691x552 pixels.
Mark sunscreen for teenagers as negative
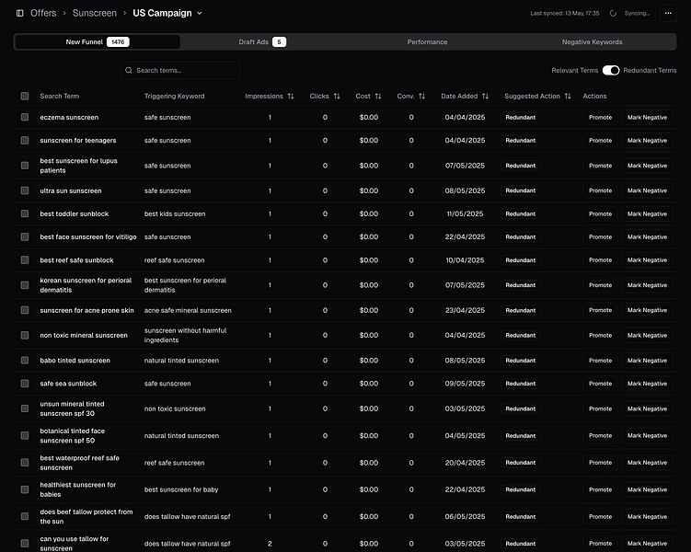[x=647, y=141]
